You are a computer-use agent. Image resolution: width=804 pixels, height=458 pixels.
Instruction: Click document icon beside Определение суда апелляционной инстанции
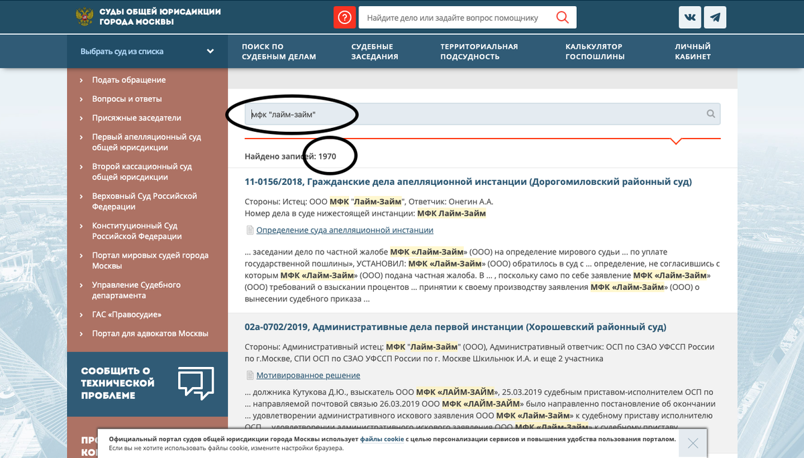tap(250, 230)
